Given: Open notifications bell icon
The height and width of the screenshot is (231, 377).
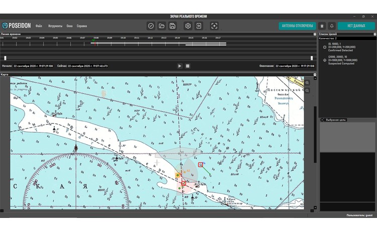Looking at the screenshot, I should click(332, 26).
